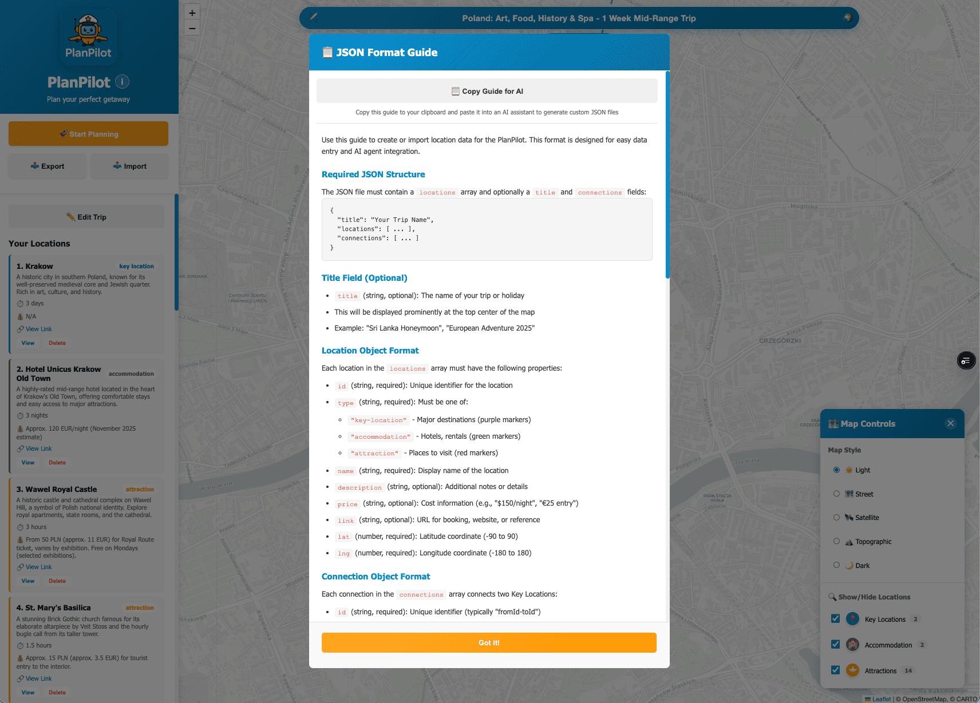Screen dimensions: 980x703
Task: Zoom in on the map
Action: click(x=192, y=13)
